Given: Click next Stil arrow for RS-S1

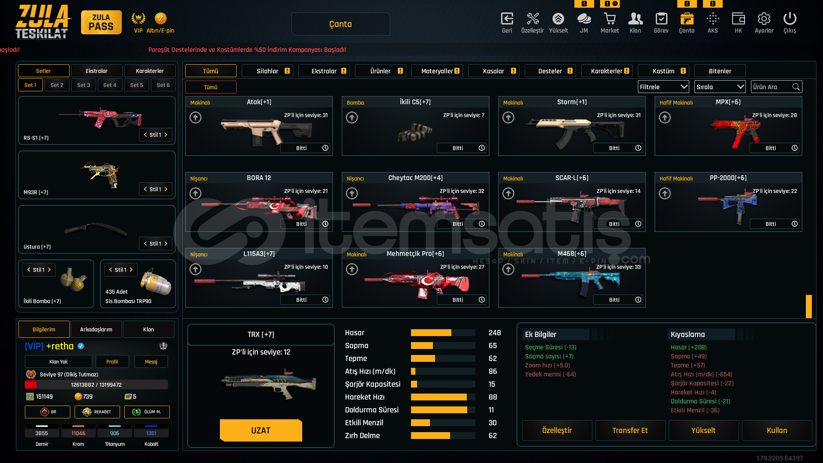Looking at the screenshot, I should click(x=166, y=135).
